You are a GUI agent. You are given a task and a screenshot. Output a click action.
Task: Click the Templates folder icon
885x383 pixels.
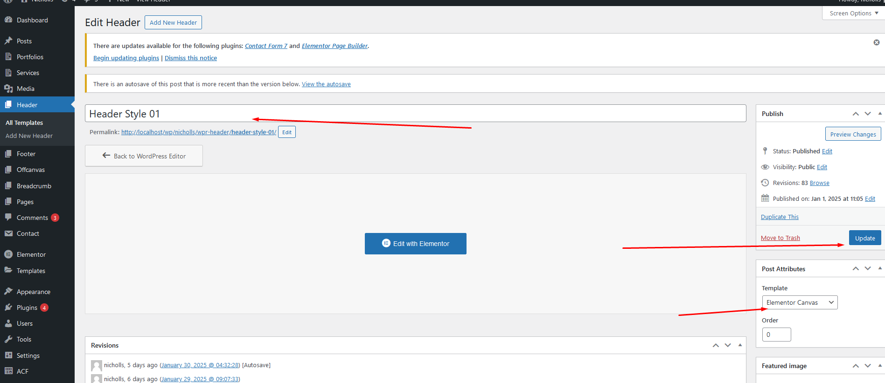tap(8, 271)
